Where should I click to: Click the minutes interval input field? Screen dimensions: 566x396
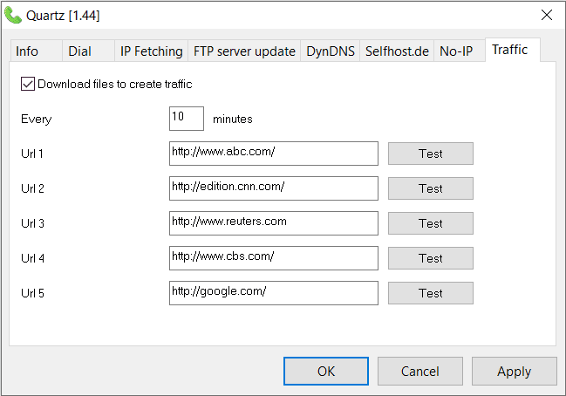(x=187, y=119)
